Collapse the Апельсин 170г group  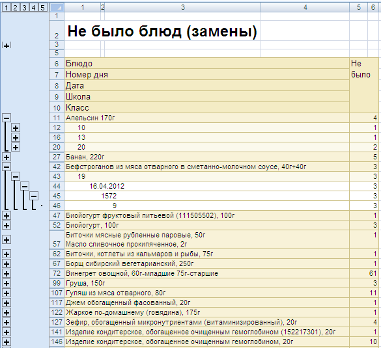pos(7,118)
